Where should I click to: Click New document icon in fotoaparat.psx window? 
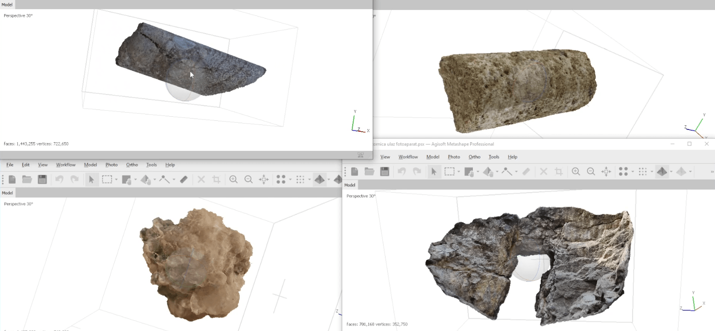pos(355,171)
